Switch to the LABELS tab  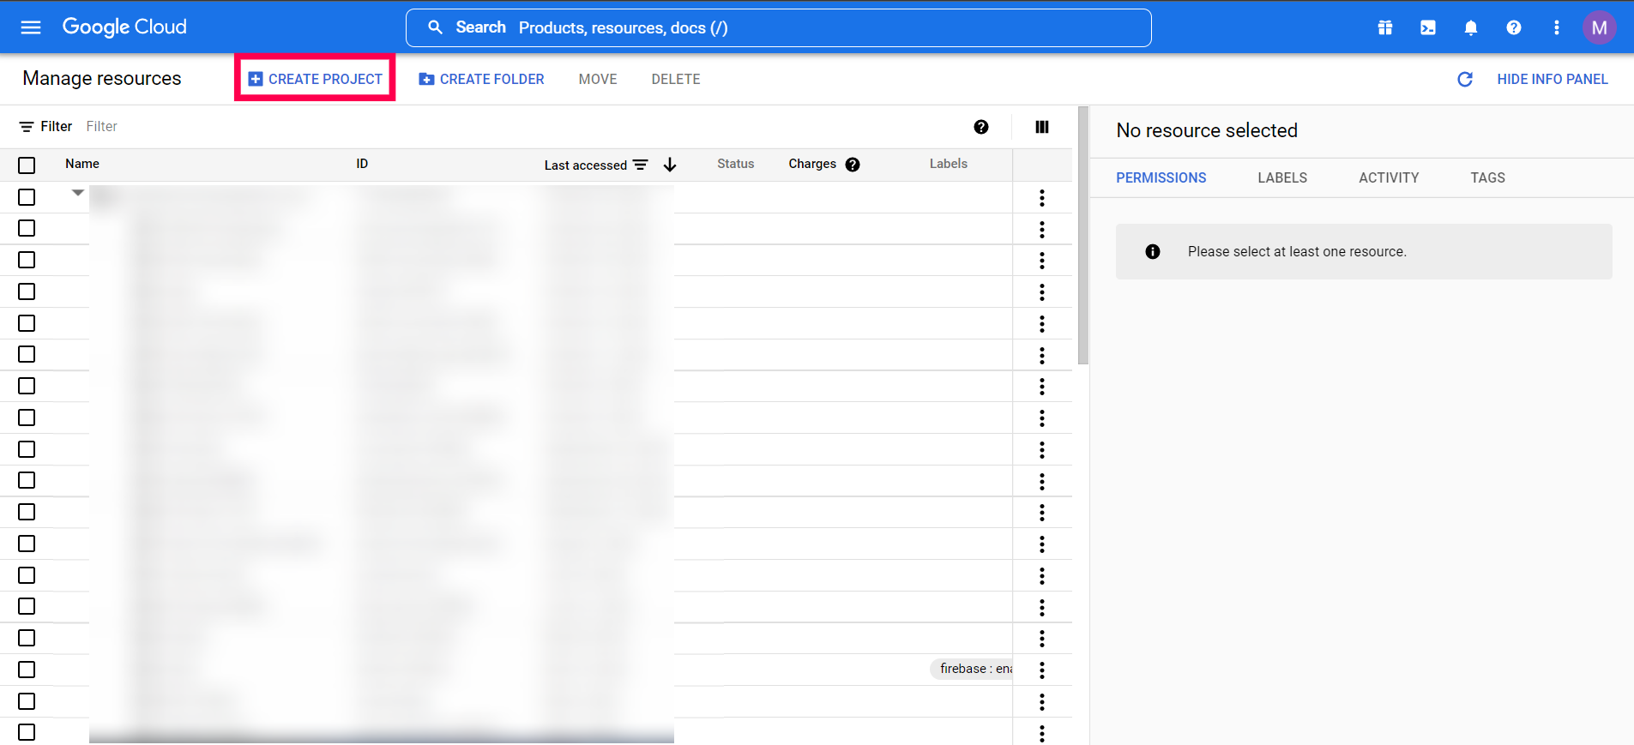[x=1282, y=177]
